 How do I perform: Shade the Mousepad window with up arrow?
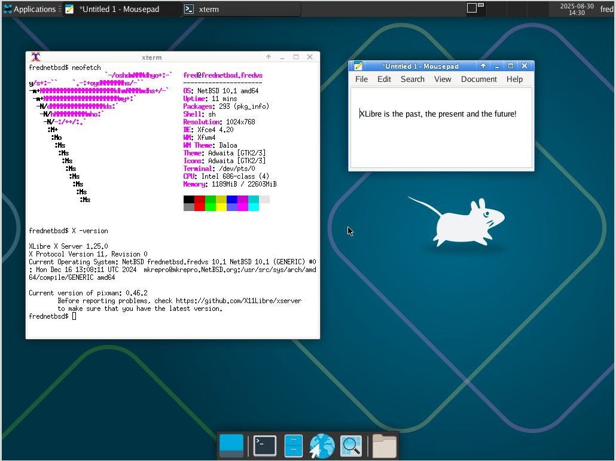pos(483,66)
